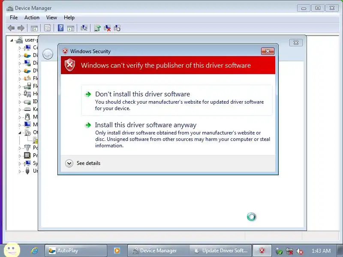Screen dimensions: 343x257
Task: Expand the USB controllers node arrow
Action: (20, 171)
